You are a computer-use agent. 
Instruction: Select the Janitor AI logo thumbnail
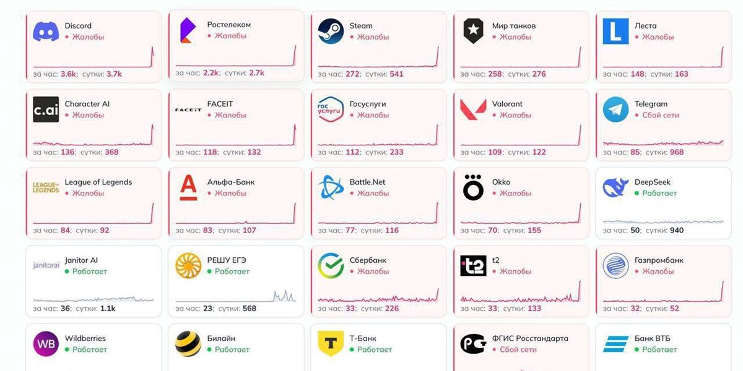(x=46, y=265)
